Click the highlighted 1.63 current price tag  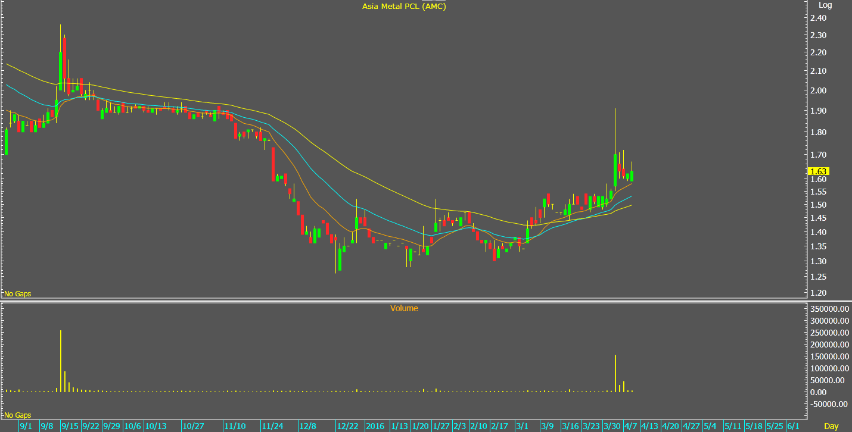click(x=819, y=171)
